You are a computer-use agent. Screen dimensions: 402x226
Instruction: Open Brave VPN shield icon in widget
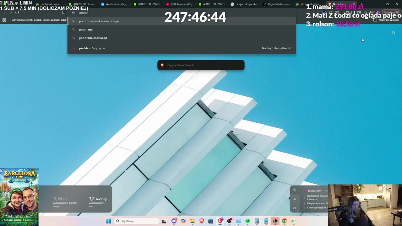[x=295, y=190]
